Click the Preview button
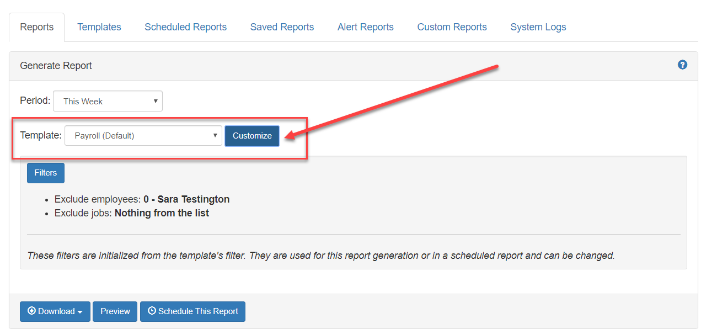This screenshot has width=701, height=329. pyautogui.click(x=115, y=311)
